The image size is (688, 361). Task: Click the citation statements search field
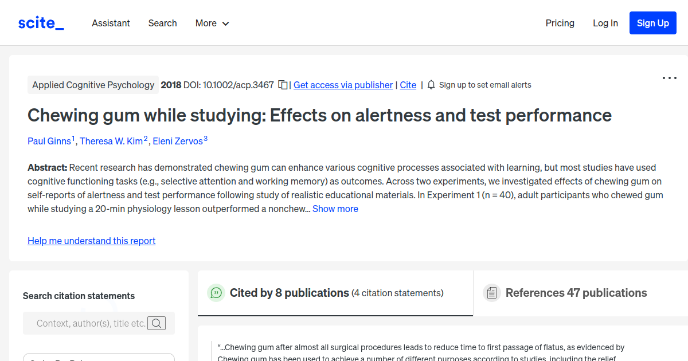[92, 323]
